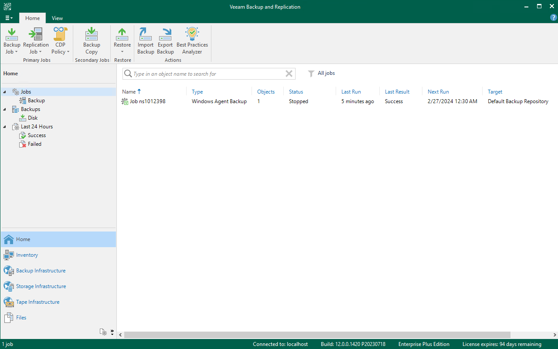The width and height of the screenshot is (558, 349).
Task: Open the main application menu button
Action: click(9, 18)
